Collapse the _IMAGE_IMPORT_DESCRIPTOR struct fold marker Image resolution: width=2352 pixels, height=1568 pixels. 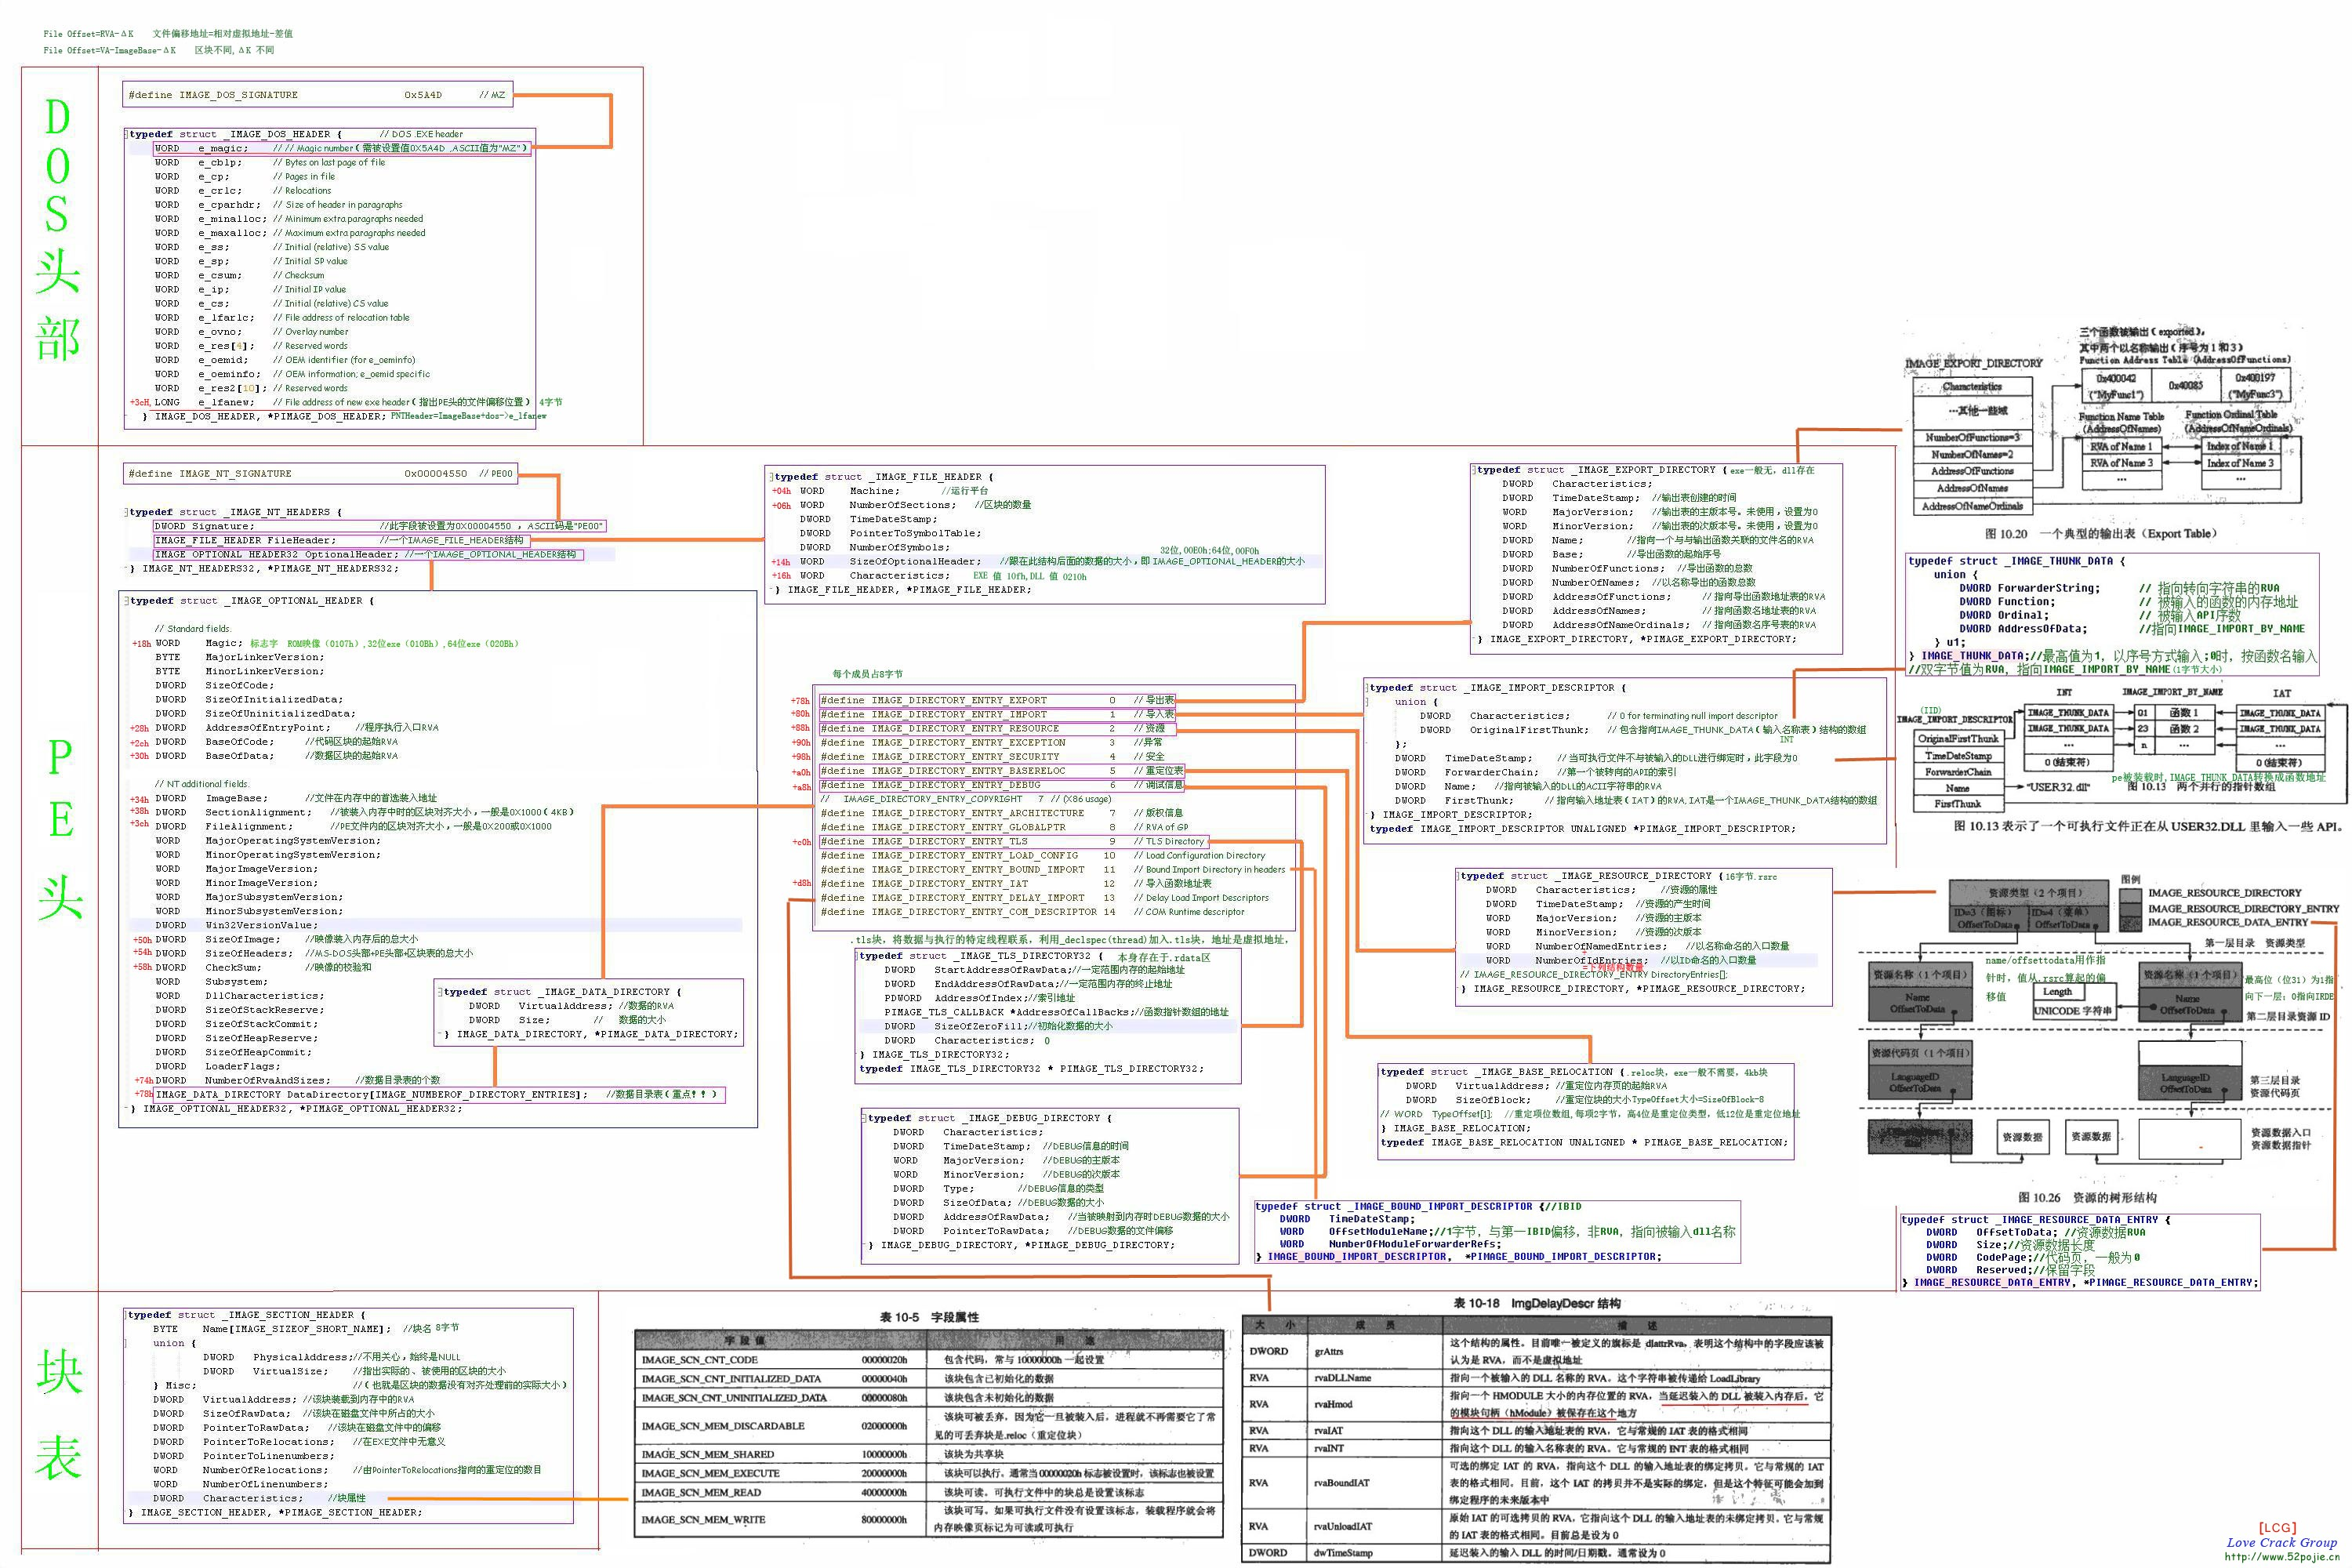1368,688
